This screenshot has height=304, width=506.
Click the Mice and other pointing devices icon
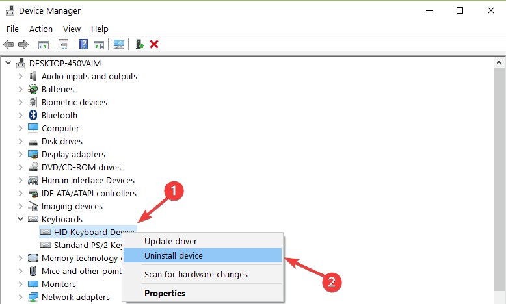click(x=33, y=271)
